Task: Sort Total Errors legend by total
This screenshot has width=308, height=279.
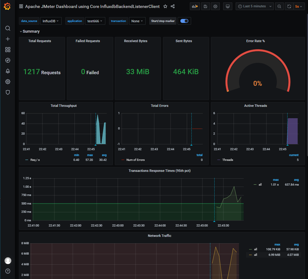Action: coord(200,155)
